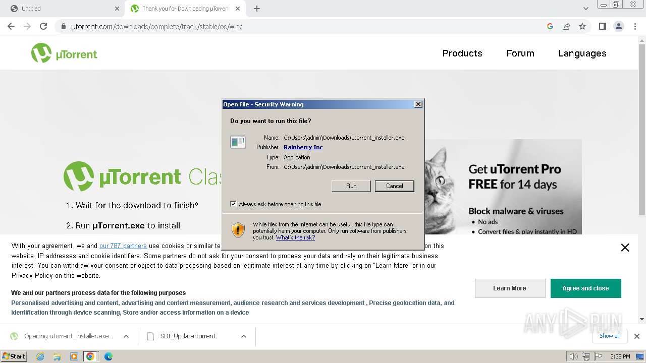Open the our 787 partners link
Image resolution: width=646 pixels, height=363 pixels.
[x=123, y=246]
